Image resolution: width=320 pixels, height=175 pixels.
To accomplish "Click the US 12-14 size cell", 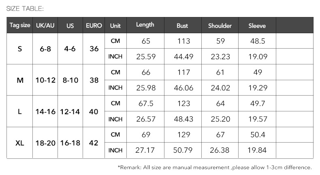I will [70, 111].
